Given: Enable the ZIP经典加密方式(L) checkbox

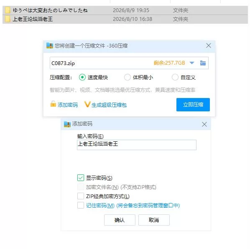Looking at the screenshot, I should click(81, 196).
